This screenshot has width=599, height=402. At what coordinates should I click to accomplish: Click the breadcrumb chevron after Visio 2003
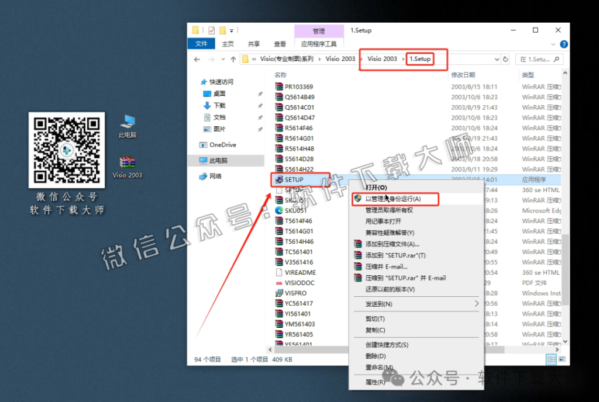click(403, 58)
